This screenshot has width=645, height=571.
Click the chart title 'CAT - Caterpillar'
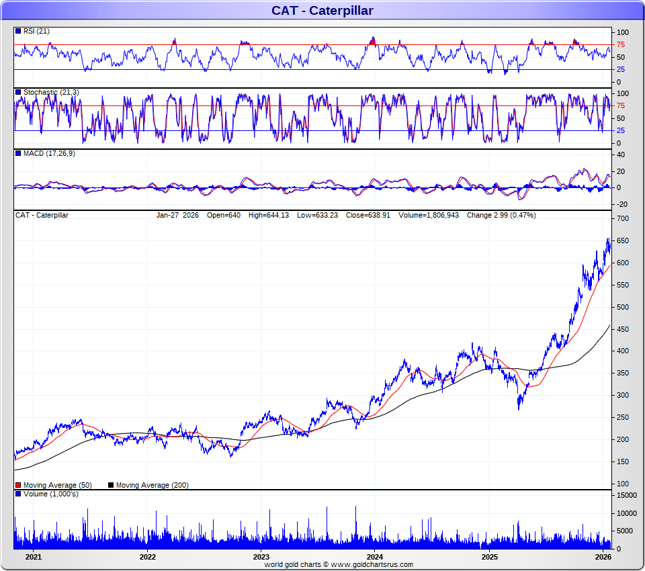tap(322, 10)
